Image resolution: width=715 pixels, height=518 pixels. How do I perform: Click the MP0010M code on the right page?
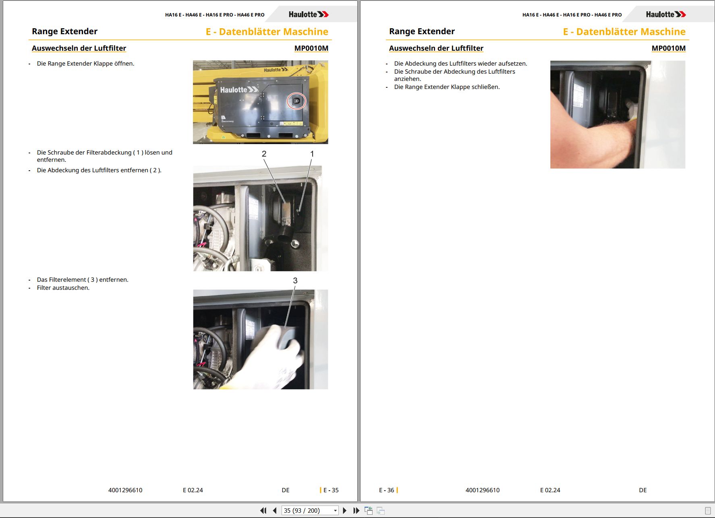click(669, 48)
